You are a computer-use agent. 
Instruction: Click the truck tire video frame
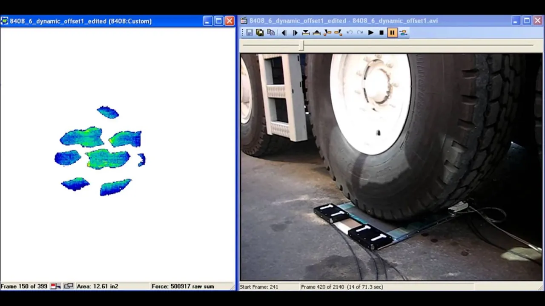391,167
